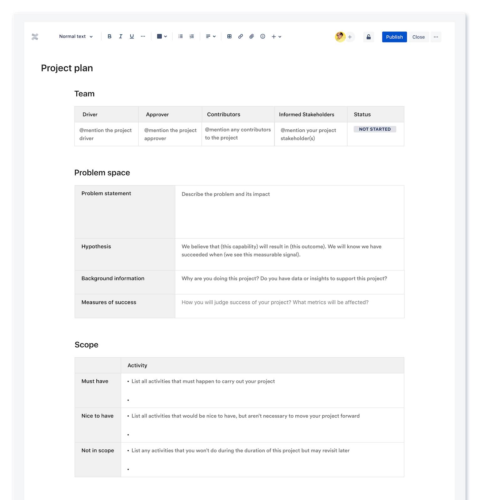
Task: Expand the text alignment dropdown
Action: 211,37
